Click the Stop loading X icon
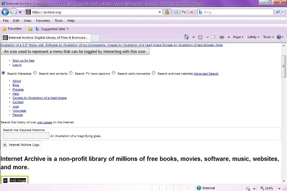 coord(191,12)
